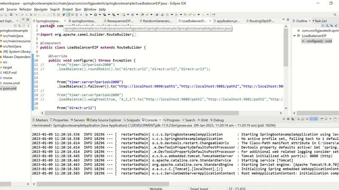Click the External Tools run icon
This screenshot has width=339, height=190.
pos(113,15)
